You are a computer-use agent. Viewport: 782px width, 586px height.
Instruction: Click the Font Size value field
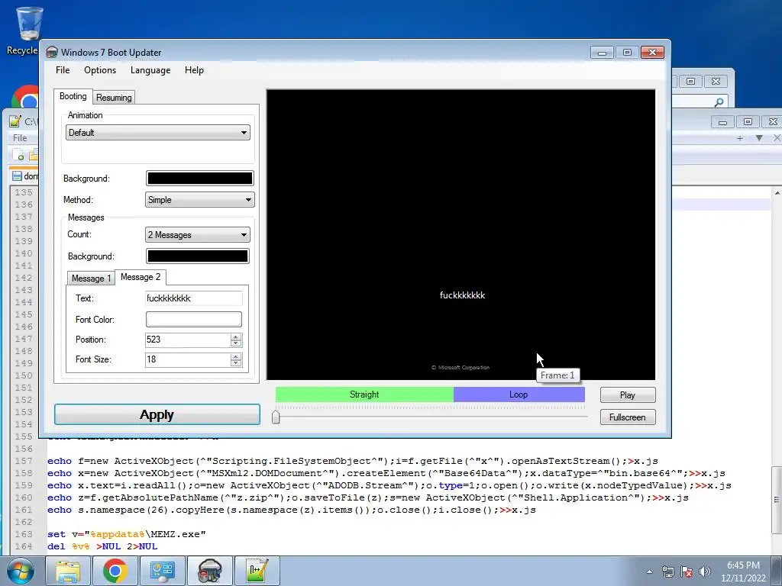tap(188, 360)
